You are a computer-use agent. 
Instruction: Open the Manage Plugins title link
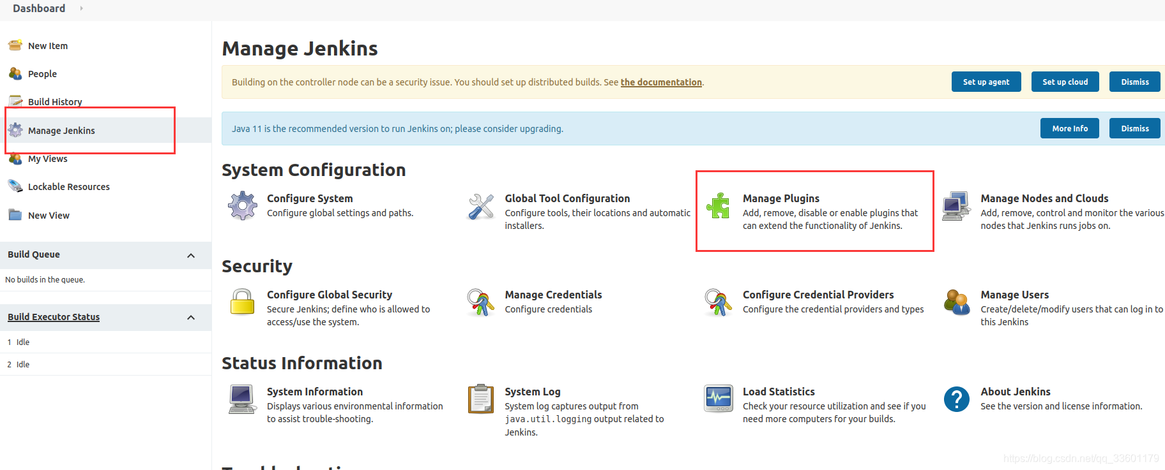[x=781, y=198]
